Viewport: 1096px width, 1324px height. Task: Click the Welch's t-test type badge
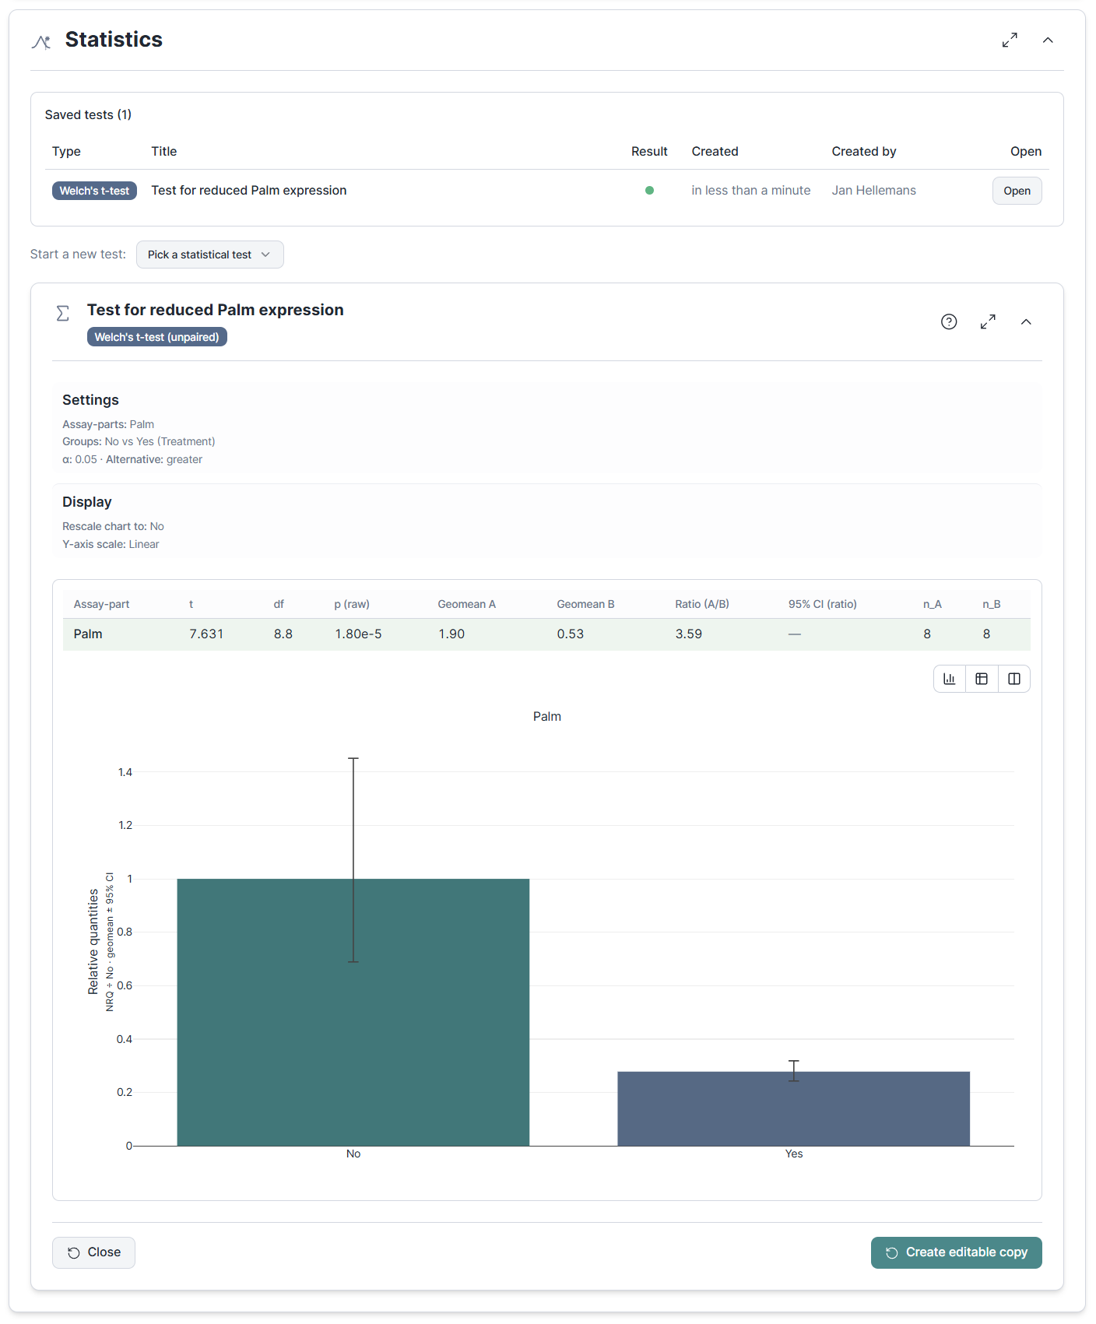(x=94, y=191)
